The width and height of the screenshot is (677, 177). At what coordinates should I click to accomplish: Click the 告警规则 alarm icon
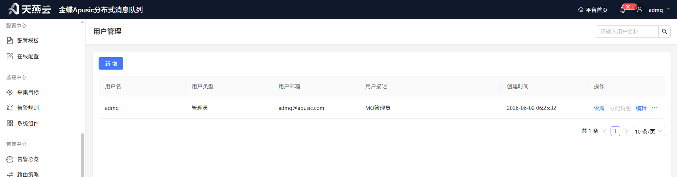point(10,108)
